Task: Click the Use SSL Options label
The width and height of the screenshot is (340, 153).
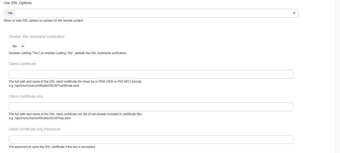Action: point(18,3)
